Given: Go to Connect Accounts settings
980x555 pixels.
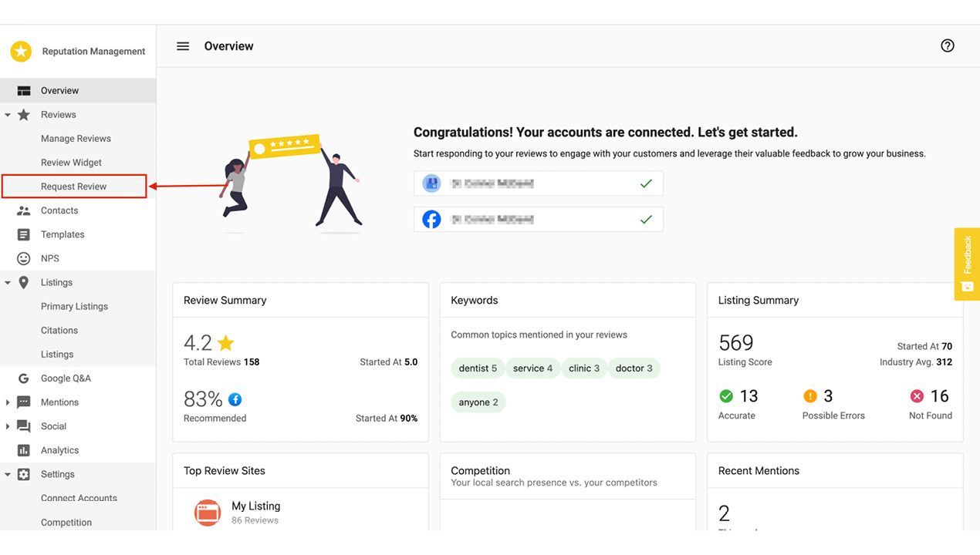Looking at the screenshot, I should click(79, 498).
